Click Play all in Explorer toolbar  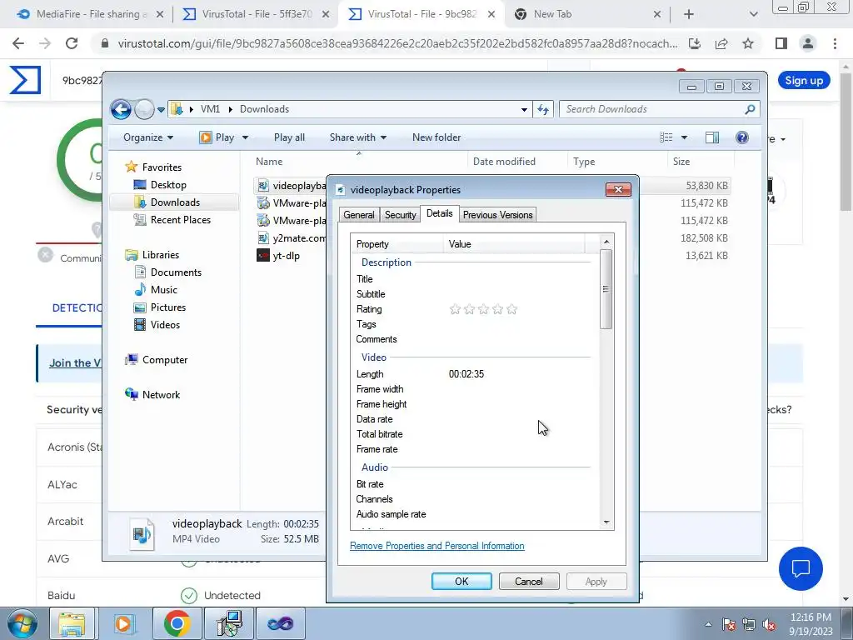(x=289, y=137)
